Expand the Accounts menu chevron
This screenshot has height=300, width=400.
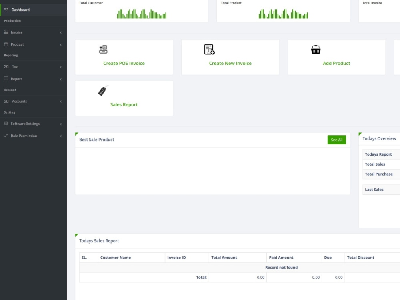coord(61,102)
